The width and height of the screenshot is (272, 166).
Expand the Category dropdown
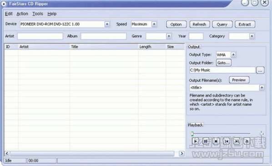coord(252,36)
